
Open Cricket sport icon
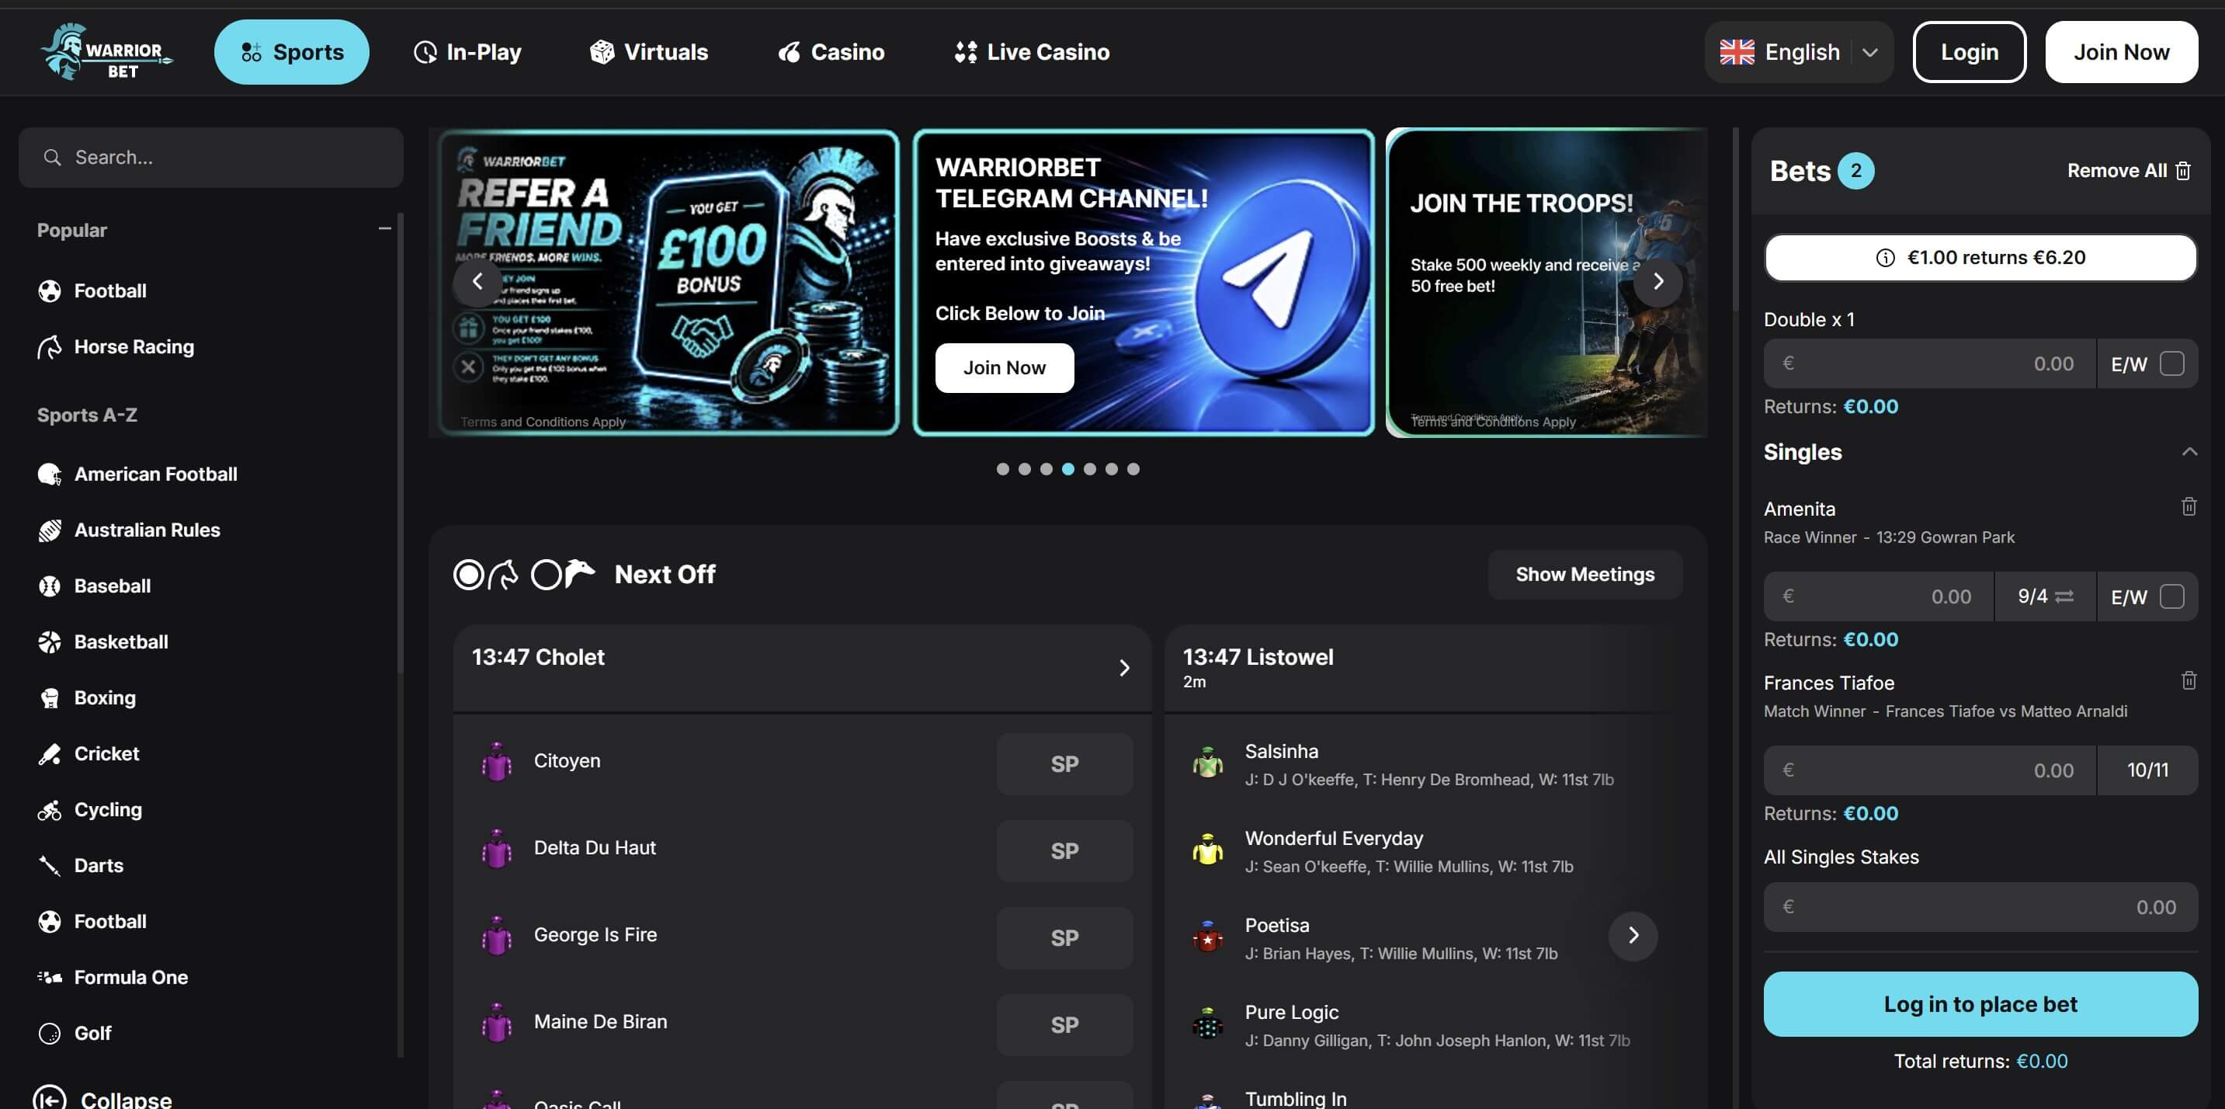pos(49,753)
